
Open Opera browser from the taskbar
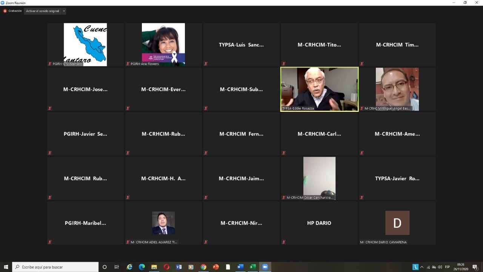coord(166,267)
